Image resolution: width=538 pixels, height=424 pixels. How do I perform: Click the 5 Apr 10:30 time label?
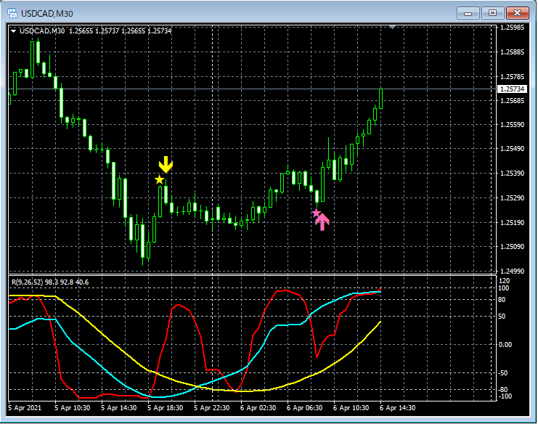pyautogui.click(x=73, y=408)
